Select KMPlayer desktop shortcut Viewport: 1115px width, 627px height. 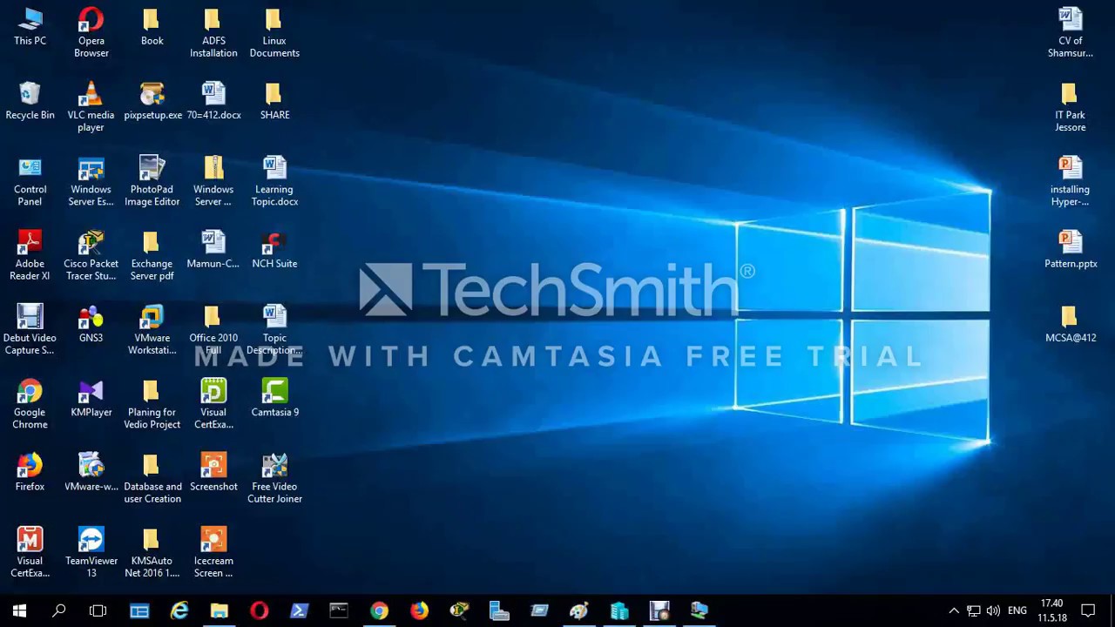coord(91,399)
